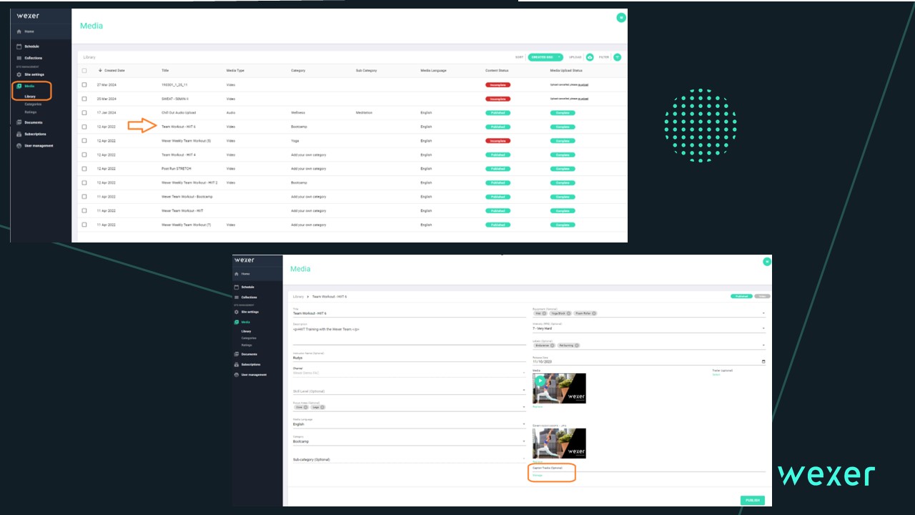
Task: Play the media video preview
Action: coord(540,381)
